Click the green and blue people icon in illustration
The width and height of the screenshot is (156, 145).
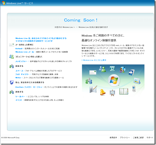coord(102,69)
